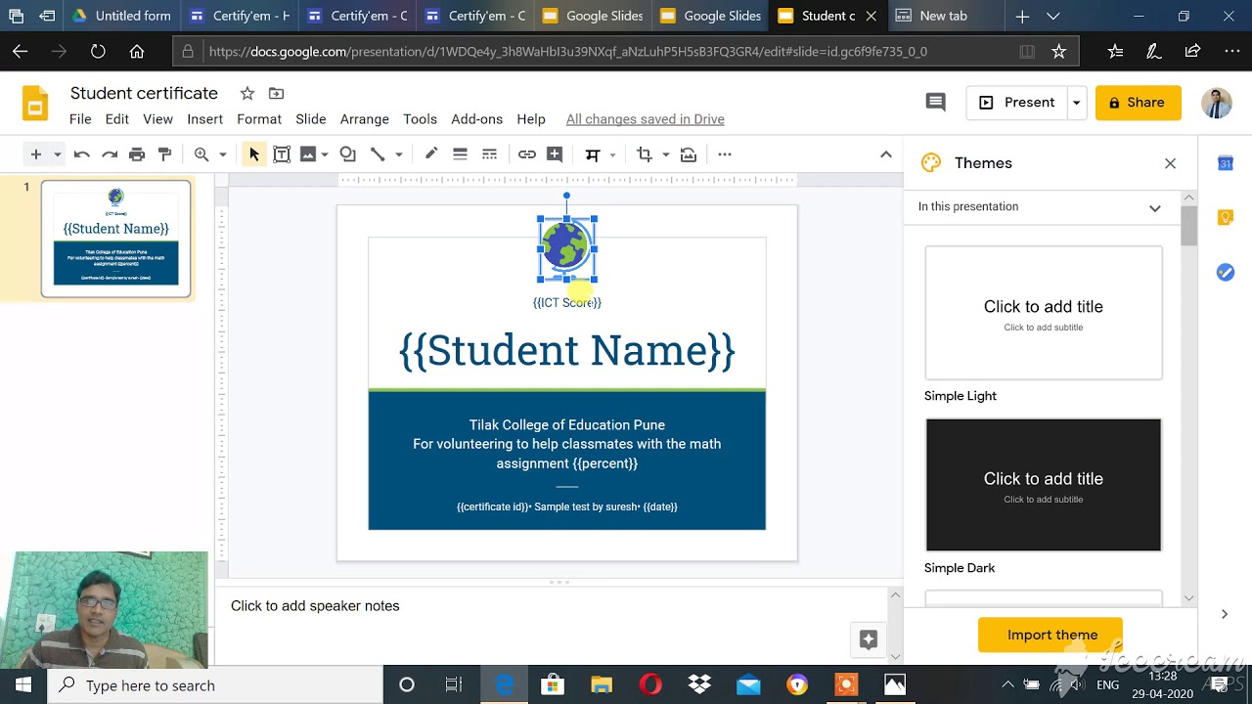This screenshot has height=704, width=1252.
Task: Open the Present dropdown arrow
Action: (1076, 103)
